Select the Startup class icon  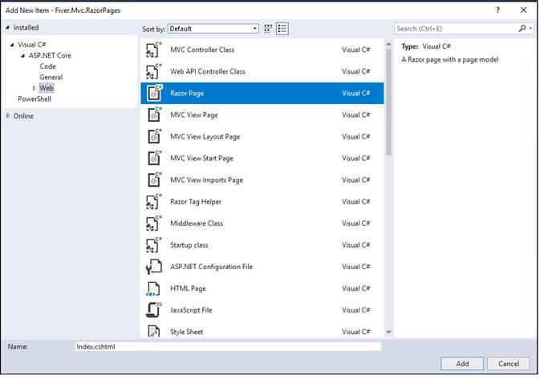coord(153,245)
